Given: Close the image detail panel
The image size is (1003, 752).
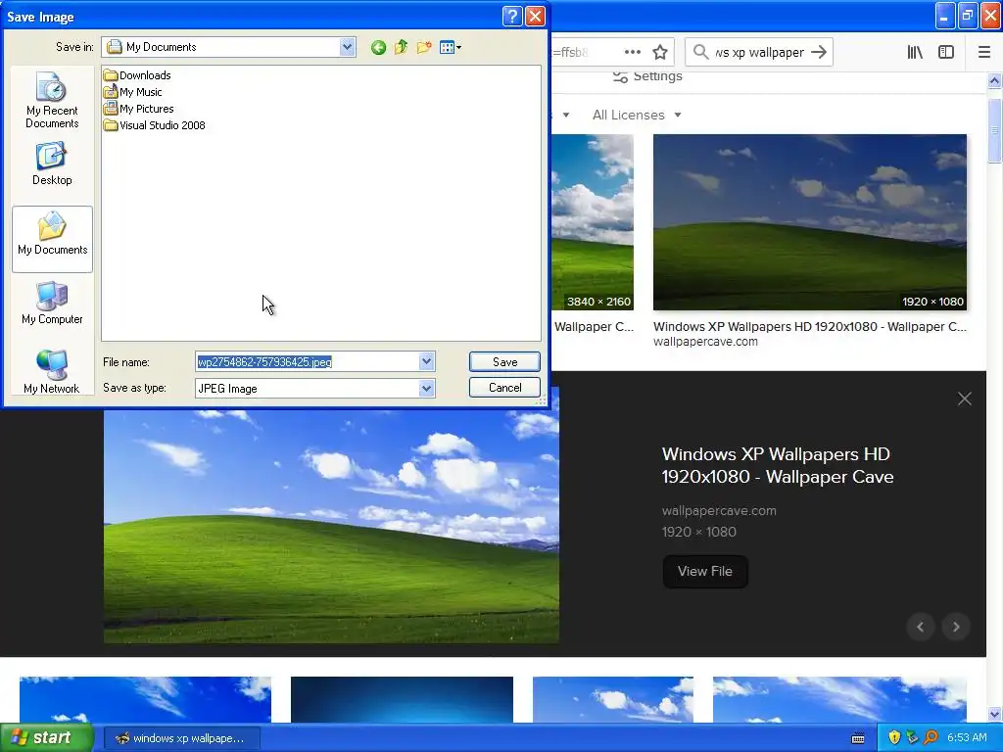Looking at the screenshot, I should click(965, 399).
